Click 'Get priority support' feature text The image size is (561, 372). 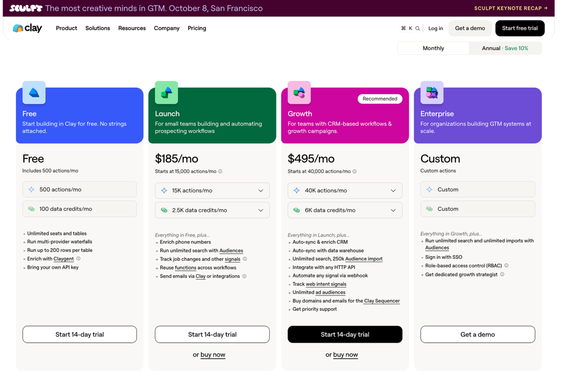[315, 309]
